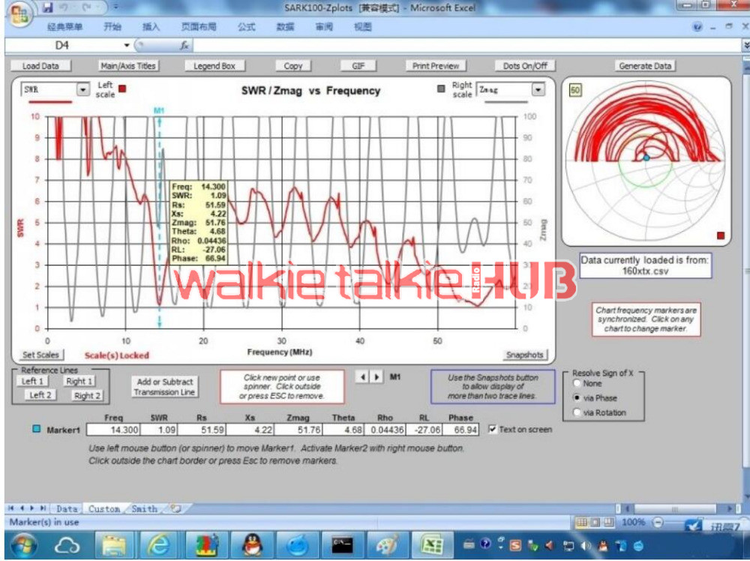Screen dimensions: 750x561
Task: Toggle chart dots with Dots On/Off
Action: pyautogui.click(x=525, y=65)
